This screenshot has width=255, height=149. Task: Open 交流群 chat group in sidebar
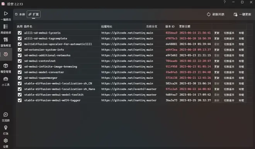(6, 117)
